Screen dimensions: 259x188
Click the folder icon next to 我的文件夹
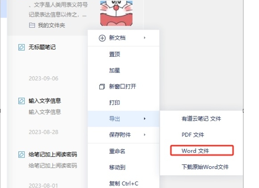pyautogui.click(x=32, y=25)
